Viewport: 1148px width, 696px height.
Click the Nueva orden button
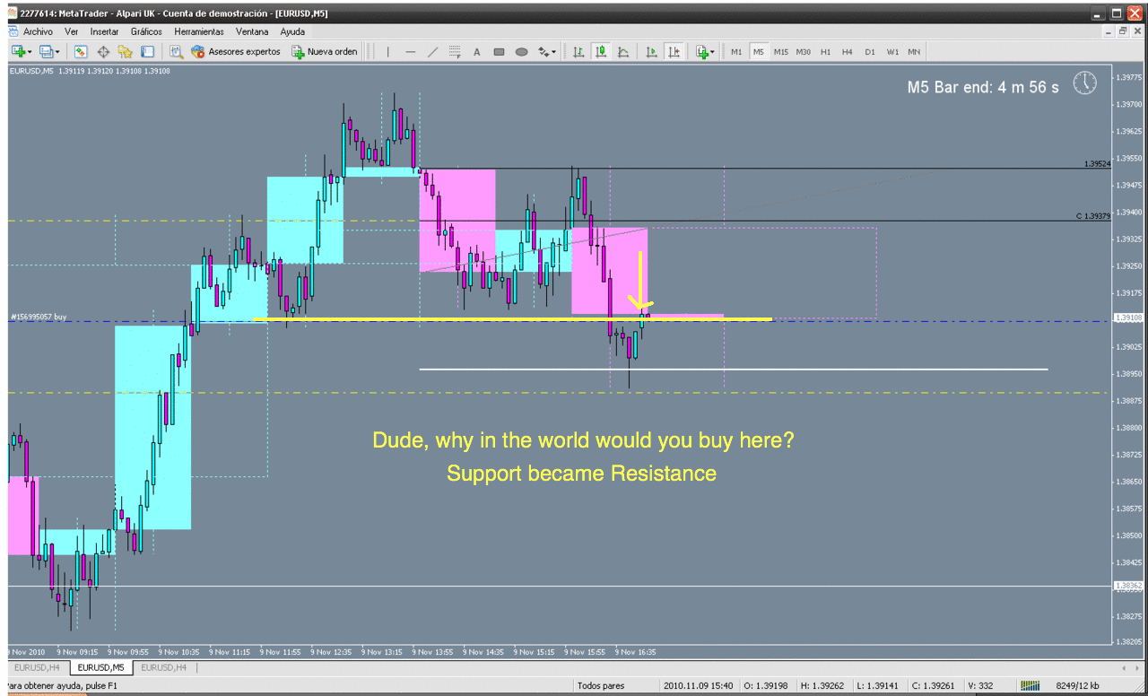[325, 52]
